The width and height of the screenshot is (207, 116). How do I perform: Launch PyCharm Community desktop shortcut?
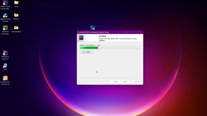click(x=5, y=30)
